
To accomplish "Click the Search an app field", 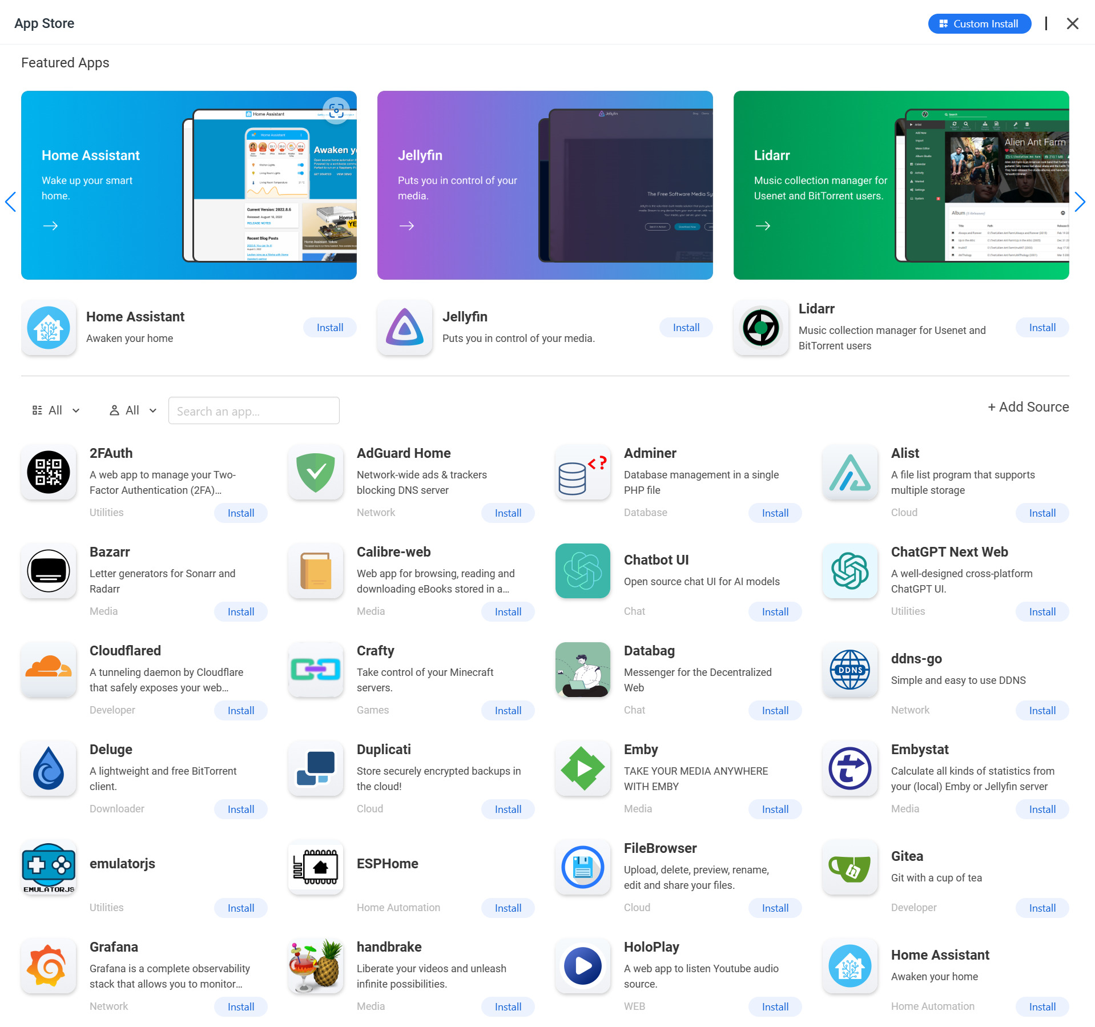I will [x=254, y=410].
